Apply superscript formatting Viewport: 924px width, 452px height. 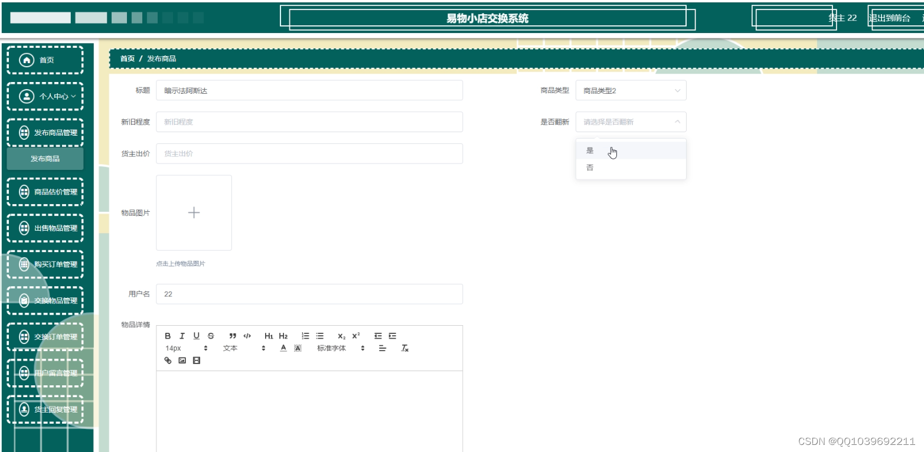tap(356, 336)
